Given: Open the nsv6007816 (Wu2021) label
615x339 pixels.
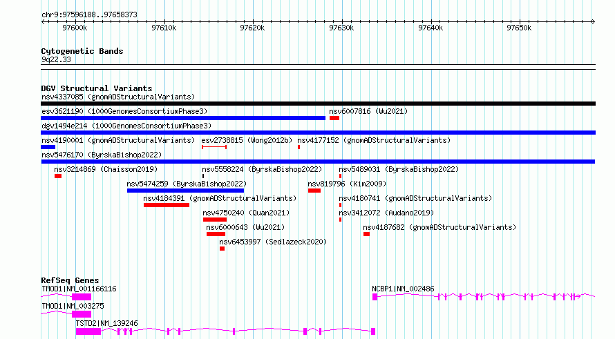Looking at the screenshot, I should pos(368,111).
